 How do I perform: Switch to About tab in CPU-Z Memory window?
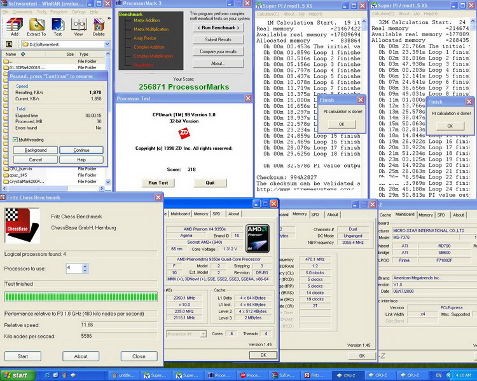333,215
